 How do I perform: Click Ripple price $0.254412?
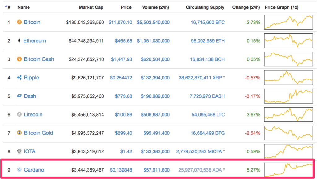pos(121,78)
